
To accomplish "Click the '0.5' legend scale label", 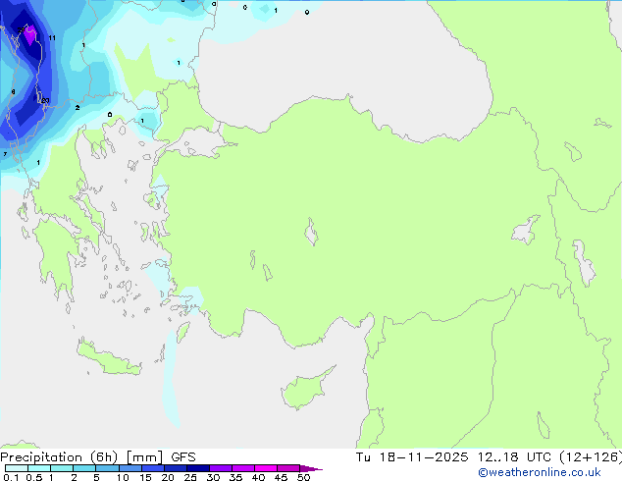I will [34, 477].
